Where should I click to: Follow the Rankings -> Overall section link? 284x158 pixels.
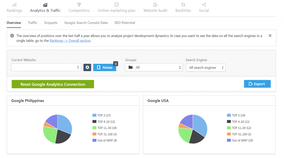[x=70, y=41]
